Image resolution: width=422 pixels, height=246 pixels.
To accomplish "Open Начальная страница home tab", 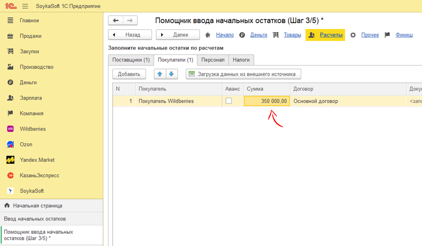I will [x=51, y=206].
